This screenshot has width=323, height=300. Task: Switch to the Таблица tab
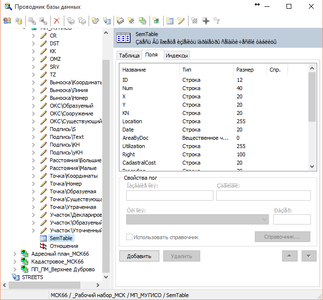coord(129,56)
